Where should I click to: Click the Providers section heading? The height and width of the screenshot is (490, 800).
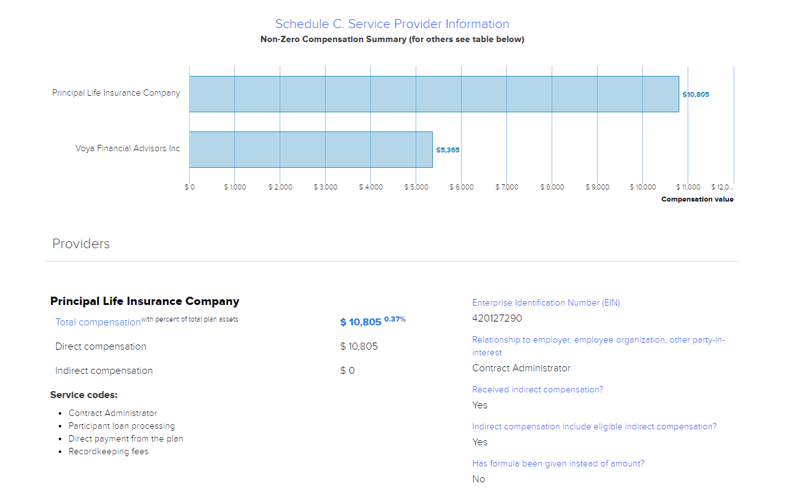point(81,244)
